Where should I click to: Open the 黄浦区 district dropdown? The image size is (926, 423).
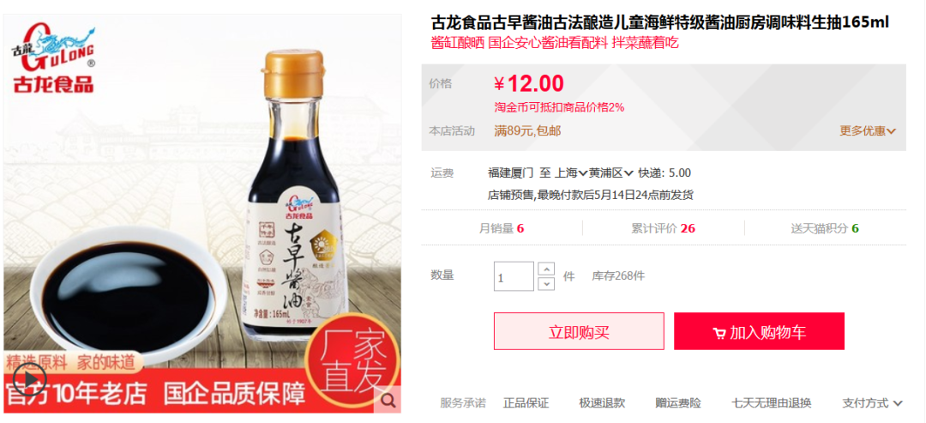(x=611, y=173)
